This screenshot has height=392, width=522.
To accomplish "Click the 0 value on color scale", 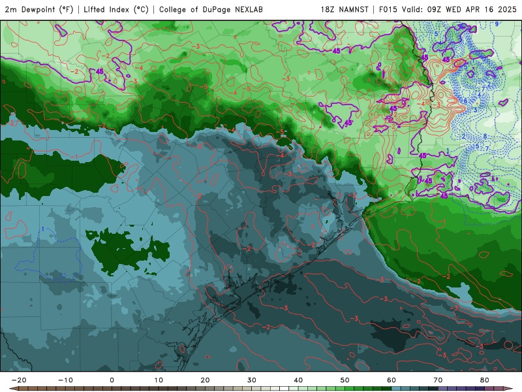I will coord(112,380).
